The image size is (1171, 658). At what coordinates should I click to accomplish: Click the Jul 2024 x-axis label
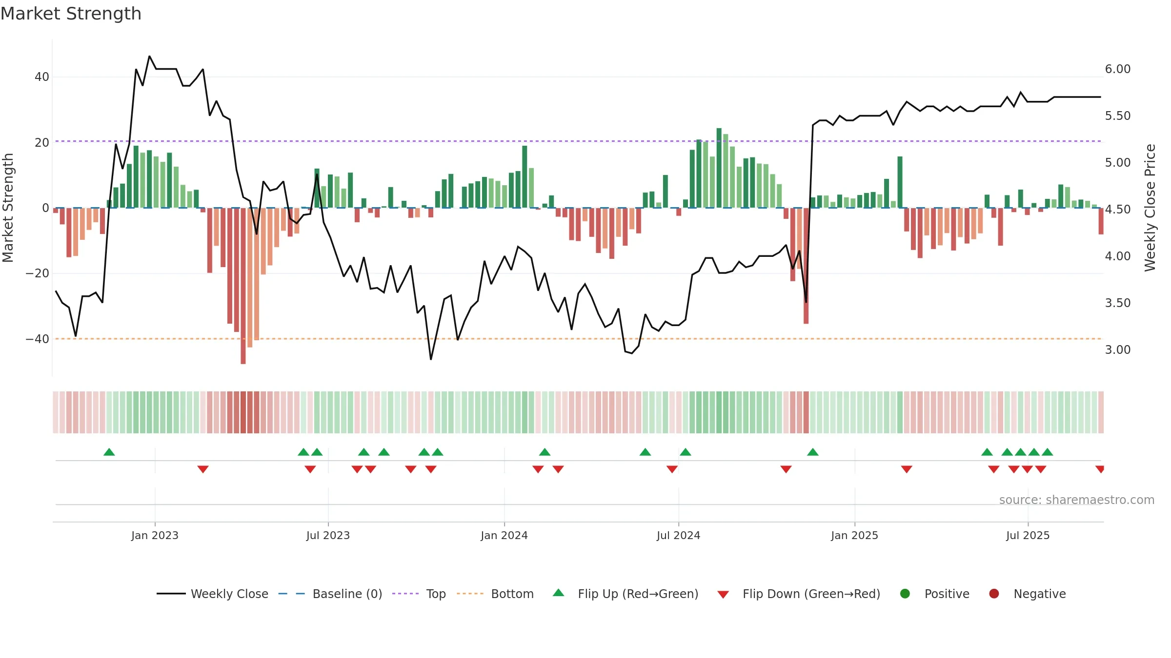678,535
